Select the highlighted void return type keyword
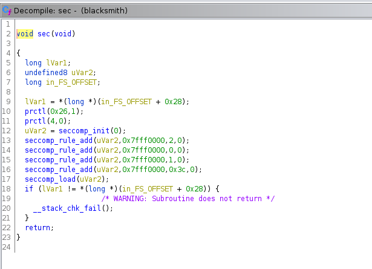 [25, 33]
